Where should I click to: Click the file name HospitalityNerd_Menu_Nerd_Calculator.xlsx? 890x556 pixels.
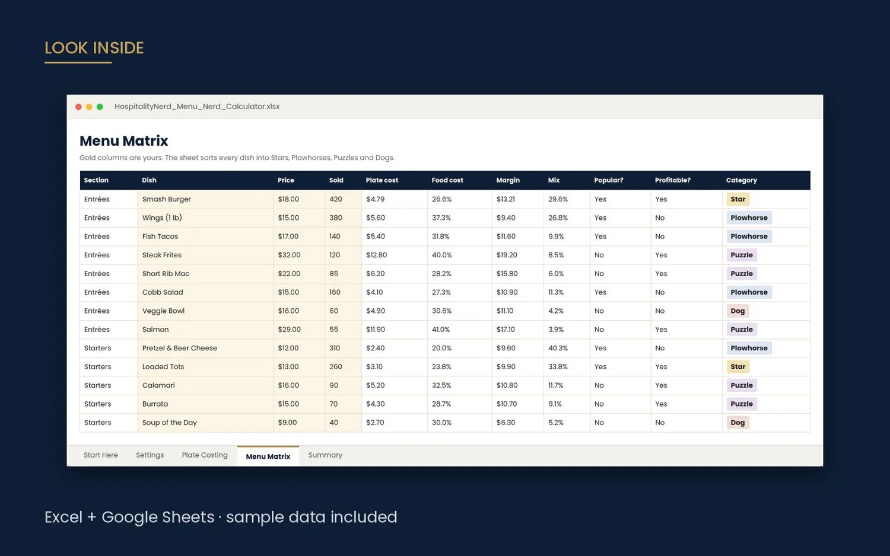[197, 107]
